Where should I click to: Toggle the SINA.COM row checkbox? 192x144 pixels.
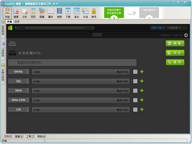point(135,100)
